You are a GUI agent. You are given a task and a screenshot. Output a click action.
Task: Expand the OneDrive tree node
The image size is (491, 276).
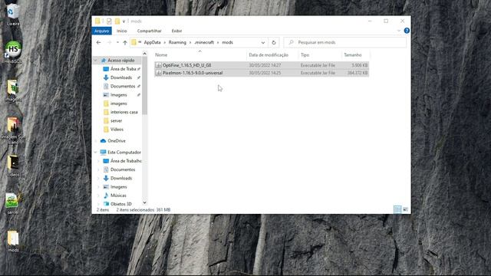[x=95, y=141]
